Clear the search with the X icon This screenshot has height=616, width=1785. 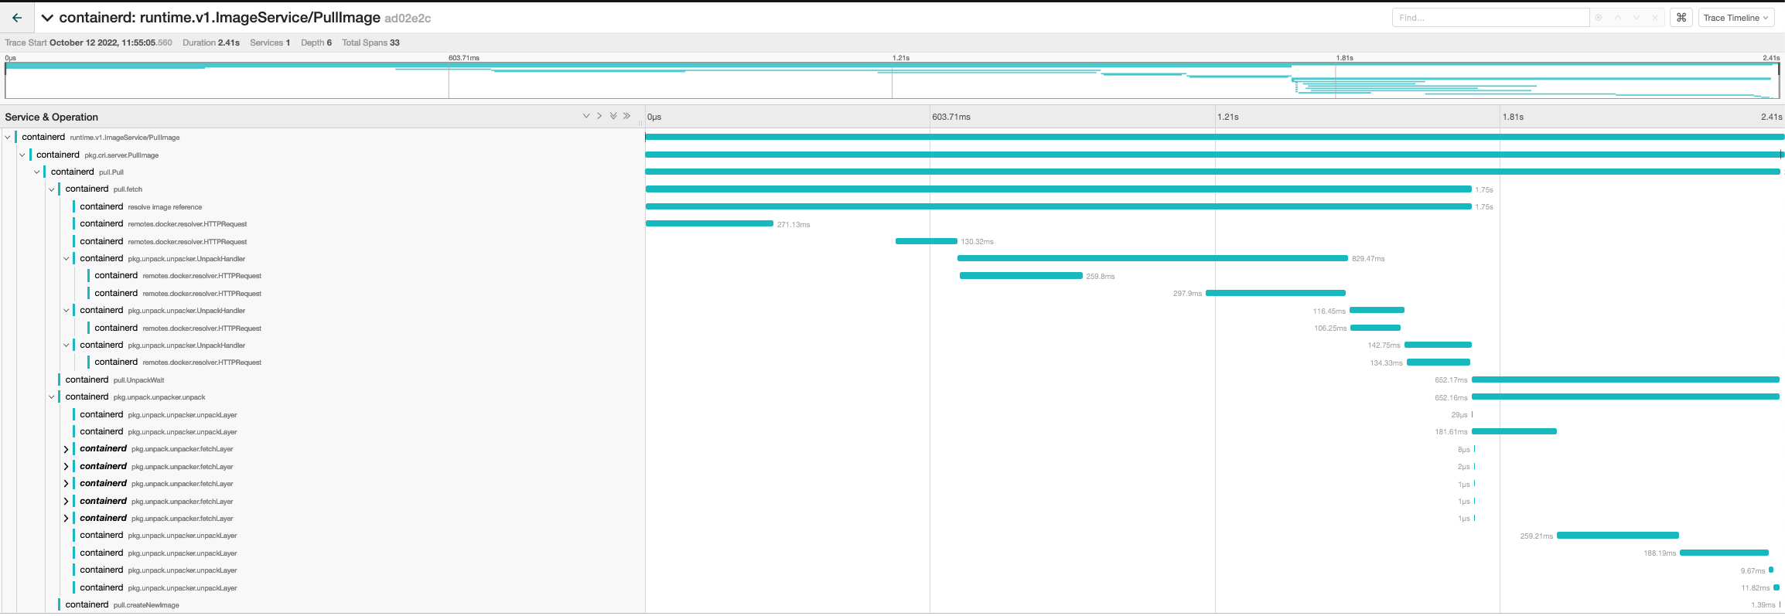(1654, 18)
